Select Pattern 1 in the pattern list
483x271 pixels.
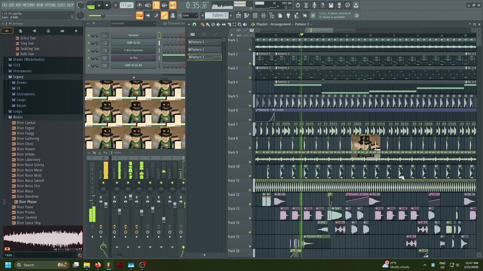click(x=204, y=42)
